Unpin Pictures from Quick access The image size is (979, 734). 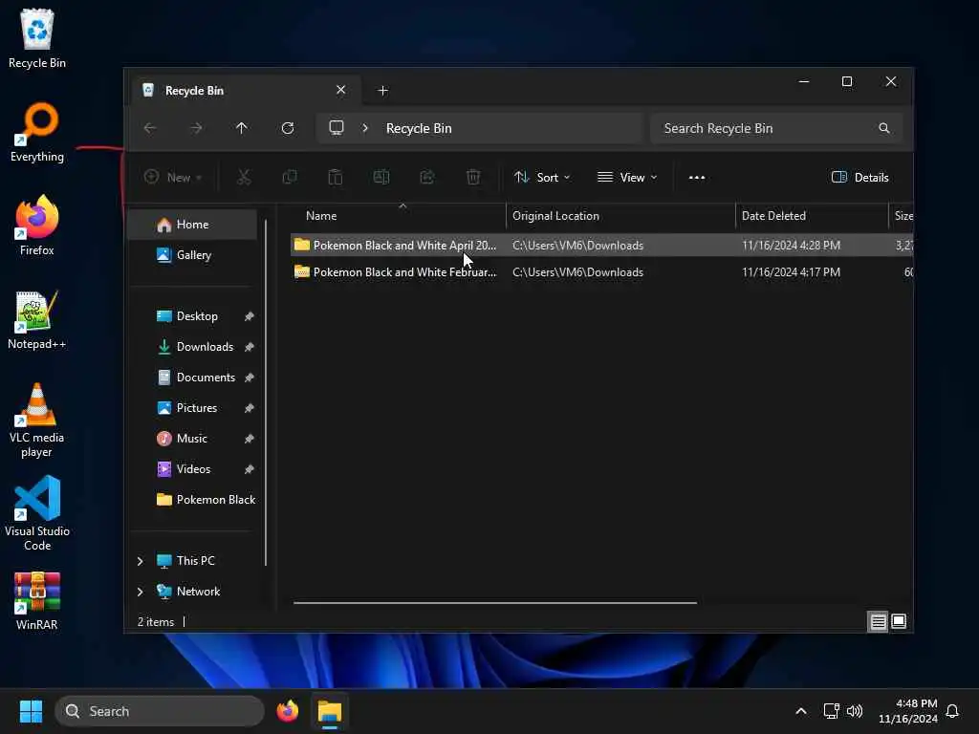point(250,408)
